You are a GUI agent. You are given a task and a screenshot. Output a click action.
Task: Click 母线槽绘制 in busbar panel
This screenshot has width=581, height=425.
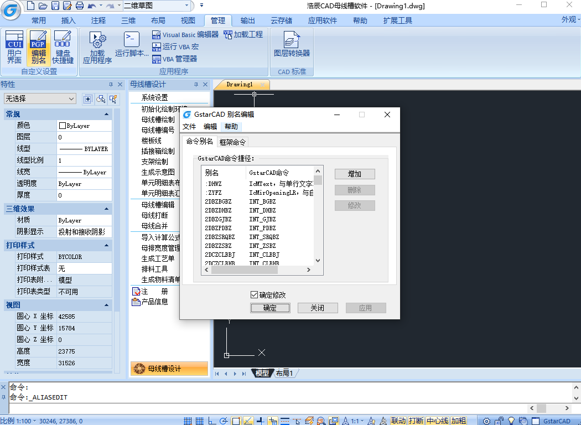pos(158,120)
